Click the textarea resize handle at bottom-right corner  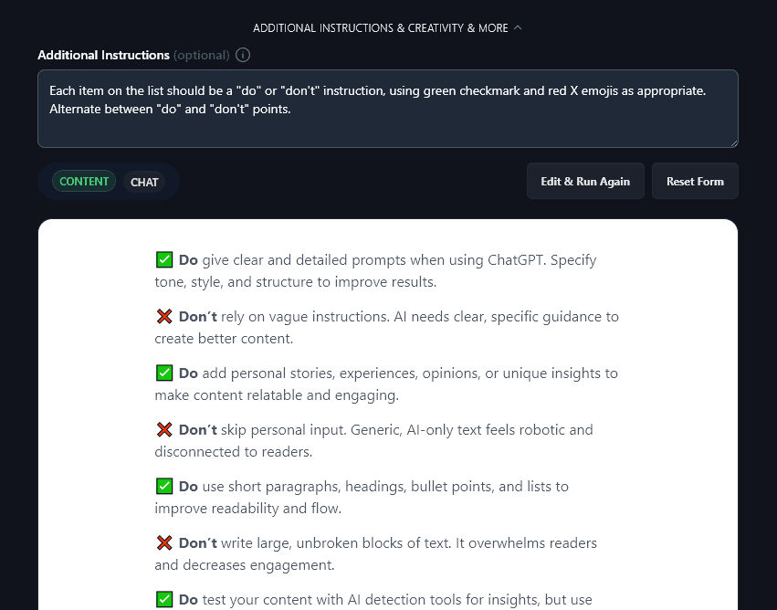733,142
